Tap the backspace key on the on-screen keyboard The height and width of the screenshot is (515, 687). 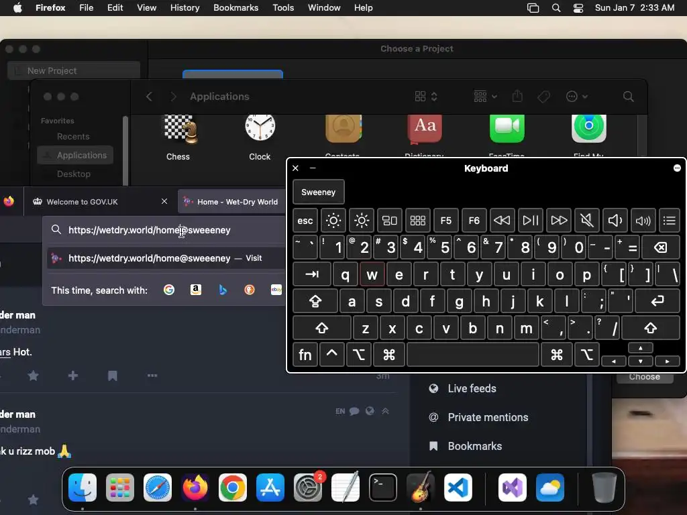[x=661, y=247]
